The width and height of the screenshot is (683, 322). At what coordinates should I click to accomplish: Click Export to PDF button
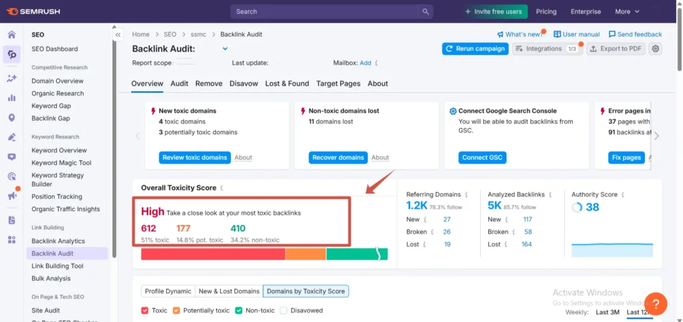click(616, 49)
